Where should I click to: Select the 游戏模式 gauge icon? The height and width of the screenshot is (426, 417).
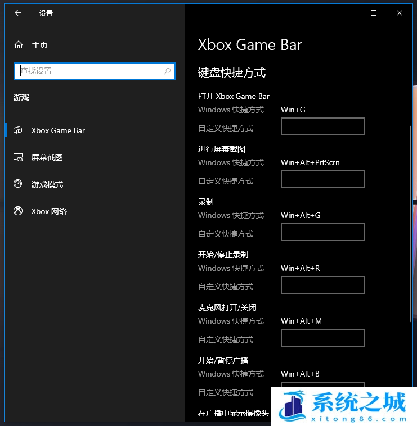point(18,184)
